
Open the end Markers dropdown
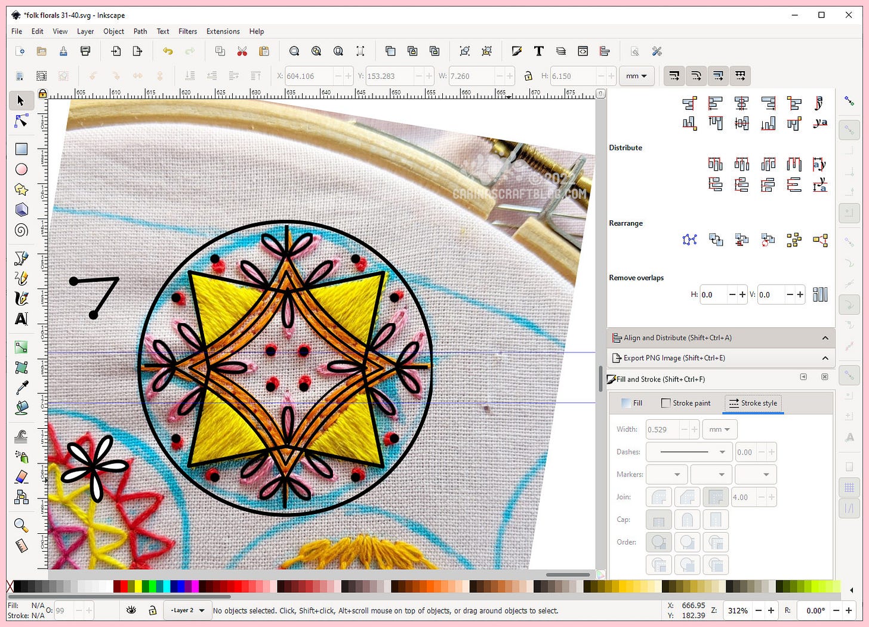coord(756,475)
